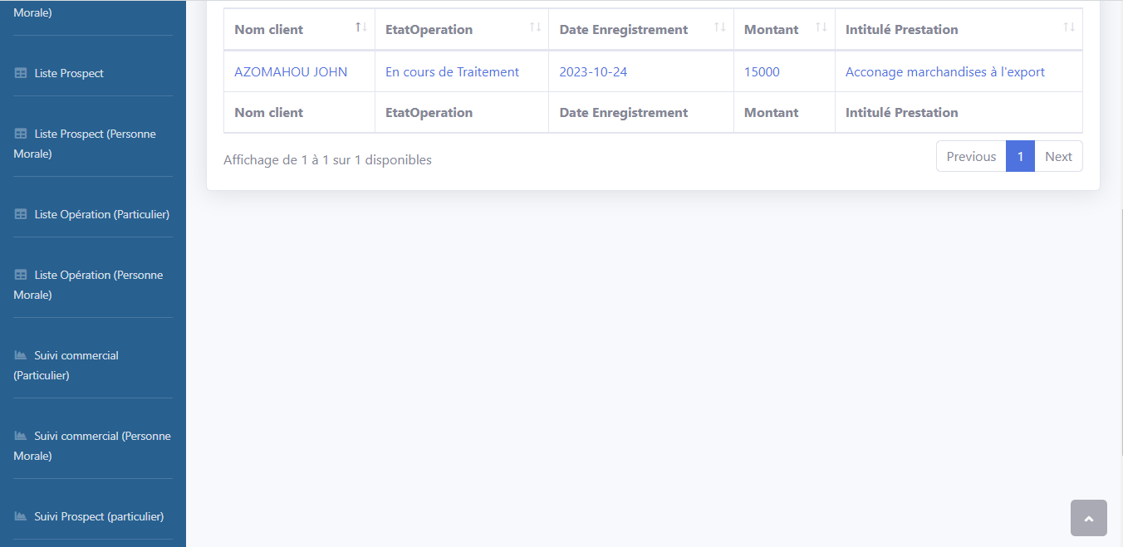Select page 1 in pagination
1123x547 pixels.
(1020, 156)
